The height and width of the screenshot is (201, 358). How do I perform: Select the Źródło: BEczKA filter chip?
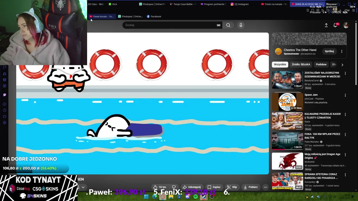click(301, 64)
